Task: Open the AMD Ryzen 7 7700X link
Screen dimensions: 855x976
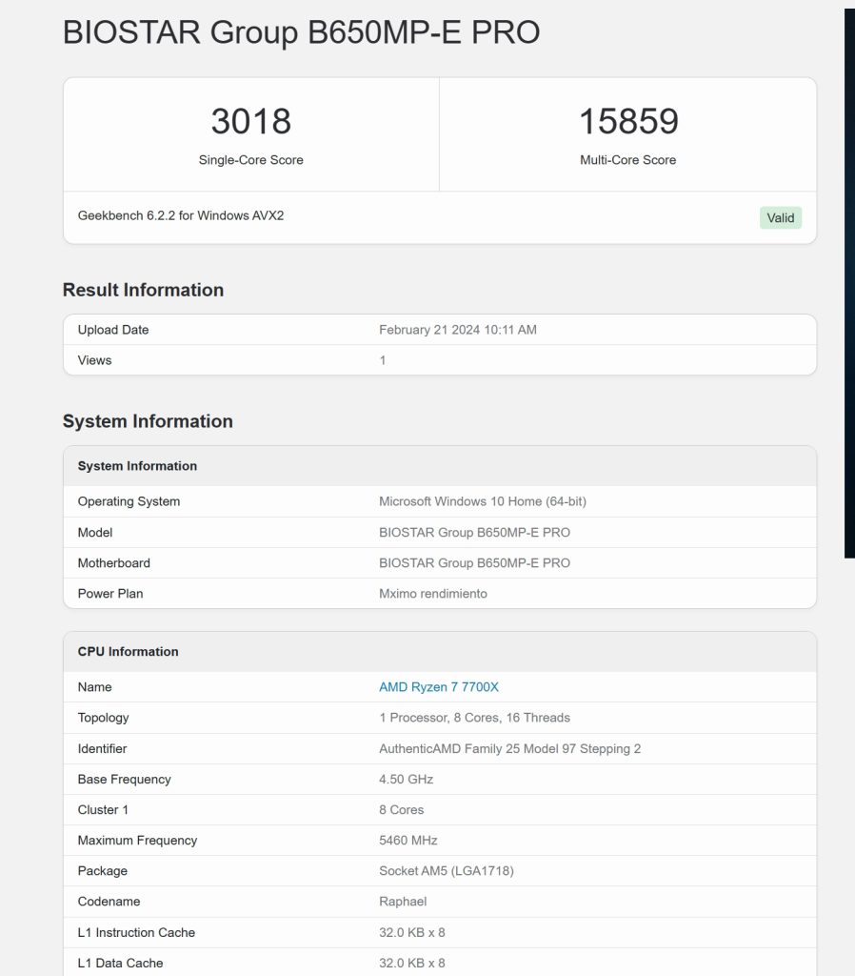Action: click(438, 686)
